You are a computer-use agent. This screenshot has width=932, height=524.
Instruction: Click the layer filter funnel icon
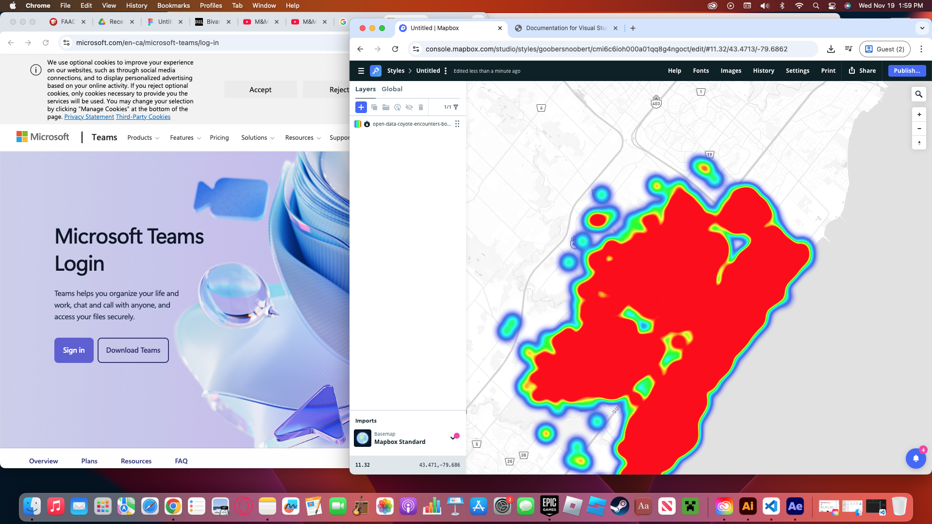coord(456,107)
